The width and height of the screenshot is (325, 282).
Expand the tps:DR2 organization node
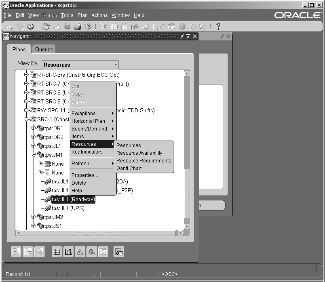(33, 137)
